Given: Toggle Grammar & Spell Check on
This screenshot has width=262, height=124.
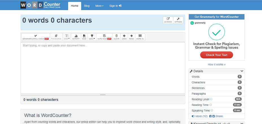Looking at the screenshot, I should click(x=36, y=37).
